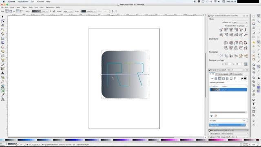Choose Radial gradient fill option
This screenshot has width=261, height=147.
tap(223, 78)
